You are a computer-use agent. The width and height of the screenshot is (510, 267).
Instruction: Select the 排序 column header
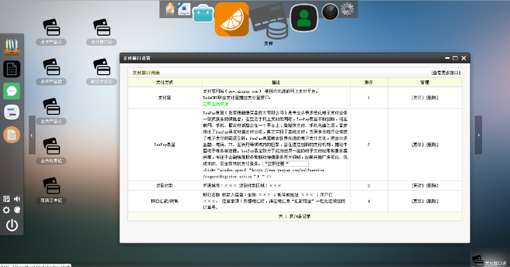tap(369, 83)
